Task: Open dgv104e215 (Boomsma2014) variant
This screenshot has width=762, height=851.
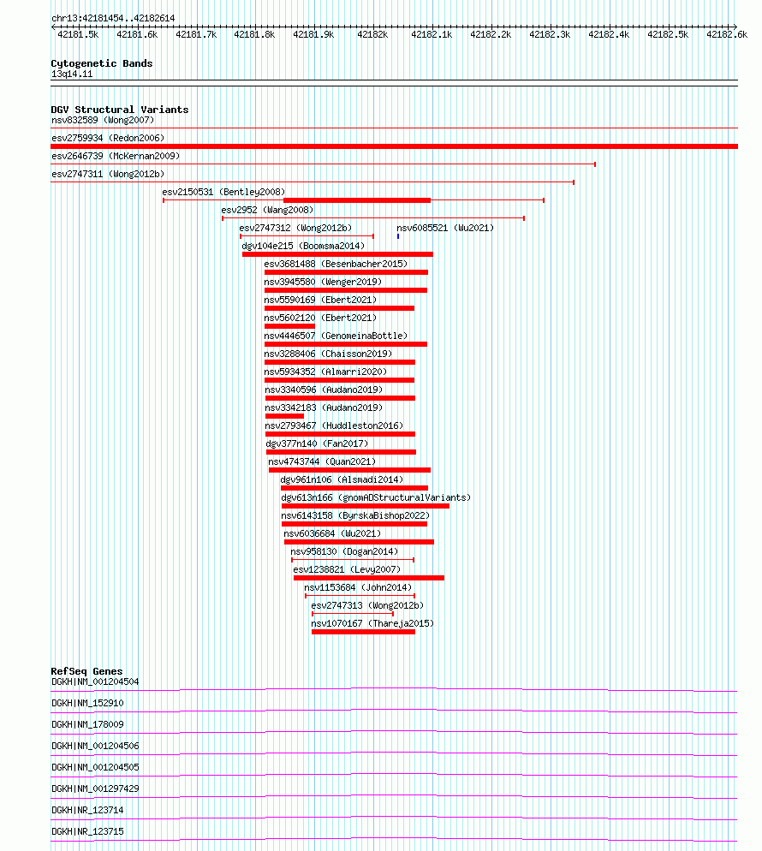Action: pyautogui.click(x=303, y=246)
